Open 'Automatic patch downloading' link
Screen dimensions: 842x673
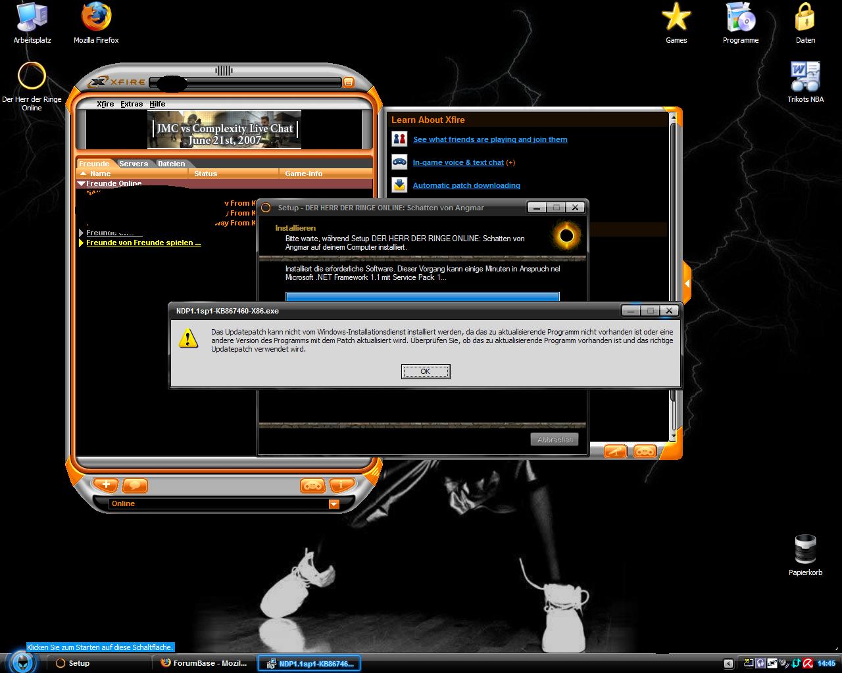(466, 185)
